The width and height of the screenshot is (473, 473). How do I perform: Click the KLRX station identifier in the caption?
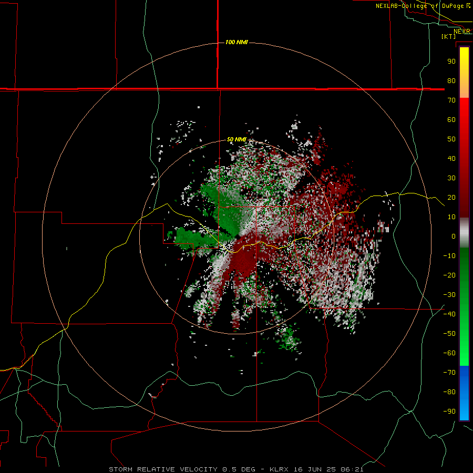pos(279,469)
